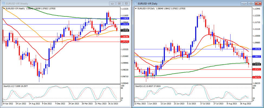Click the 1.12945 value on Daily price scale
The height and width of the screenshot is (108, 264).
257,9
